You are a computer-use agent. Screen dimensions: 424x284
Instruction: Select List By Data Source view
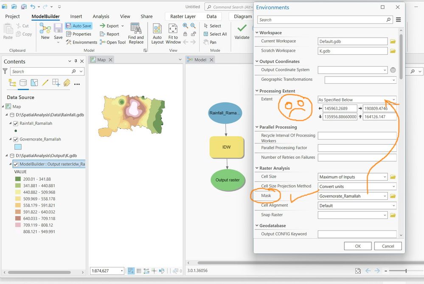tap(23, 83)
